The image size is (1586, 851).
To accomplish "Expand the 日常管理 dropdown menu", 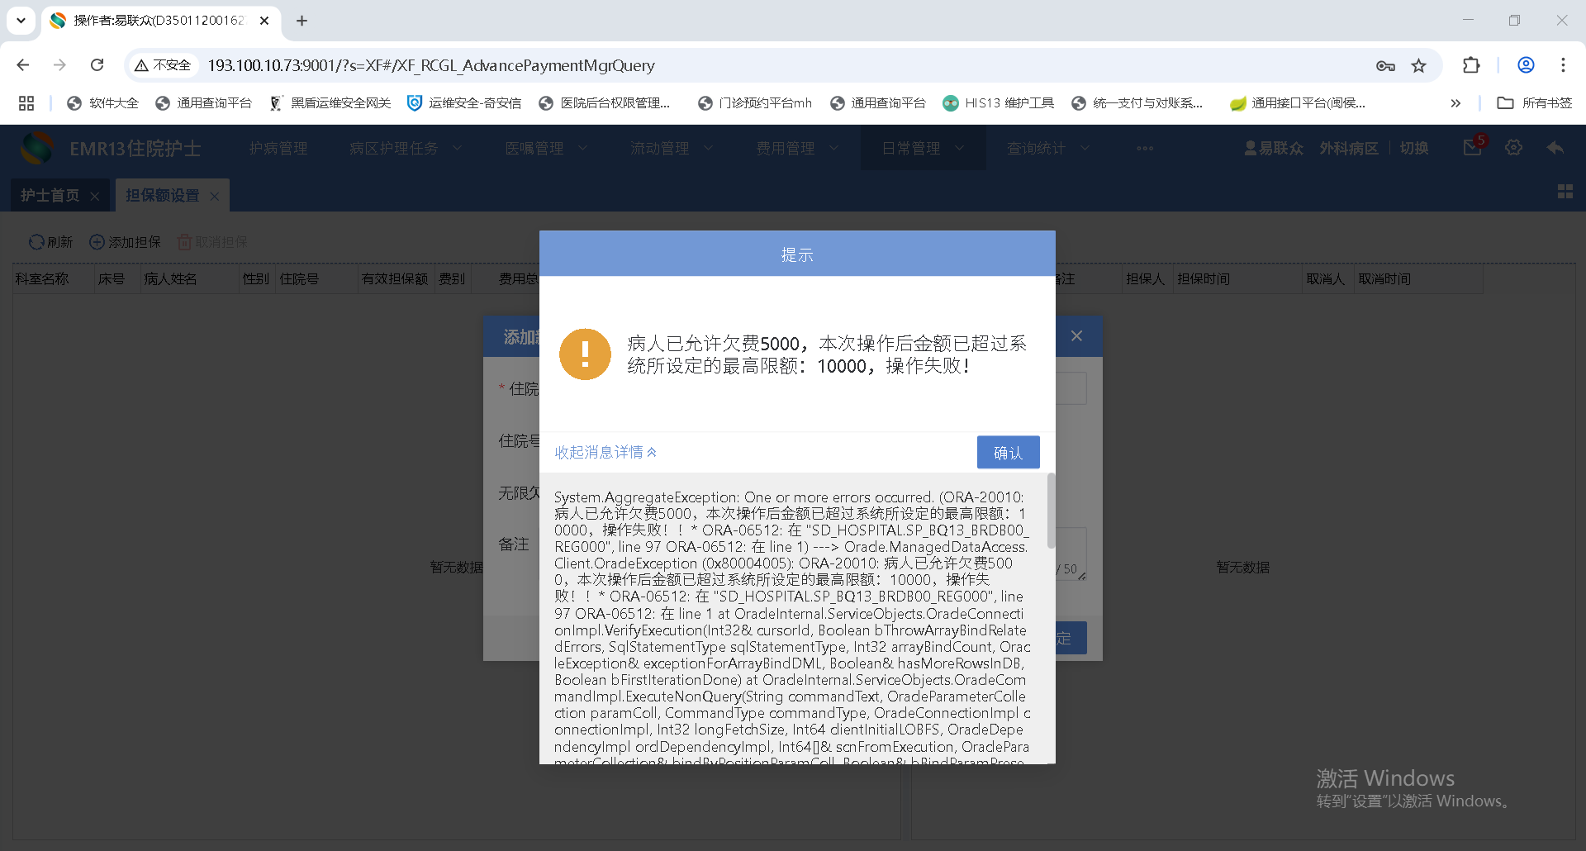I will tap(923, 148).
